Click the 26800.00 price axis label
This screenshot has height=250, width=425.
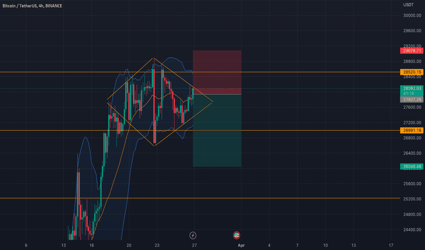[412, 138]
